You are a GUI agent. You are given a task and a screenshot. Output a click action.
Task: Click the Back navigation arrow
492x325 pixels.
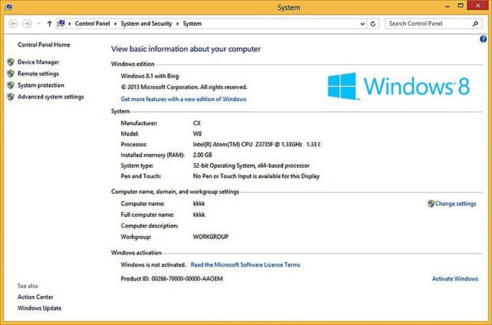coord(13,24)
